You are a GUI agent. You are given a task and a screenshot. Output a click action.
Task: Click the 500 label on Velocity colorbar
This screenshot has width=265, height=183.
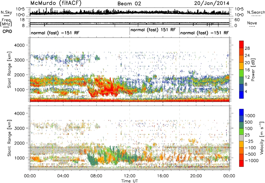[x=249, y=122]
